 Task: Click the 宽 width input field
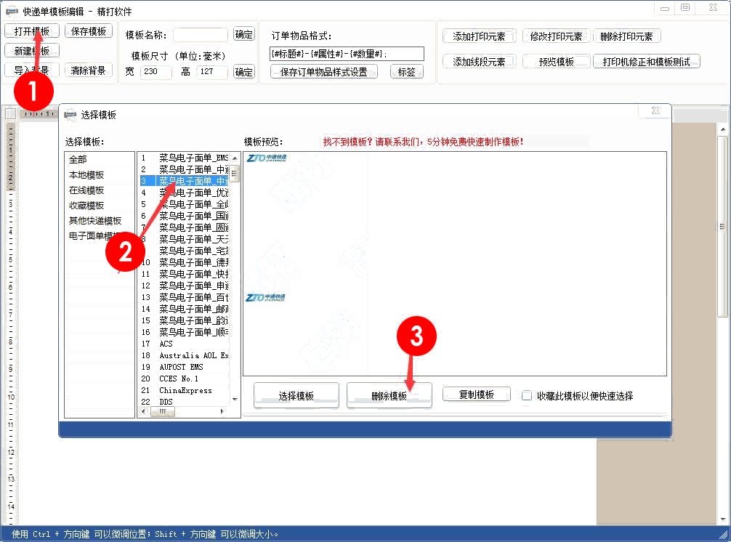tap(156, 72)
